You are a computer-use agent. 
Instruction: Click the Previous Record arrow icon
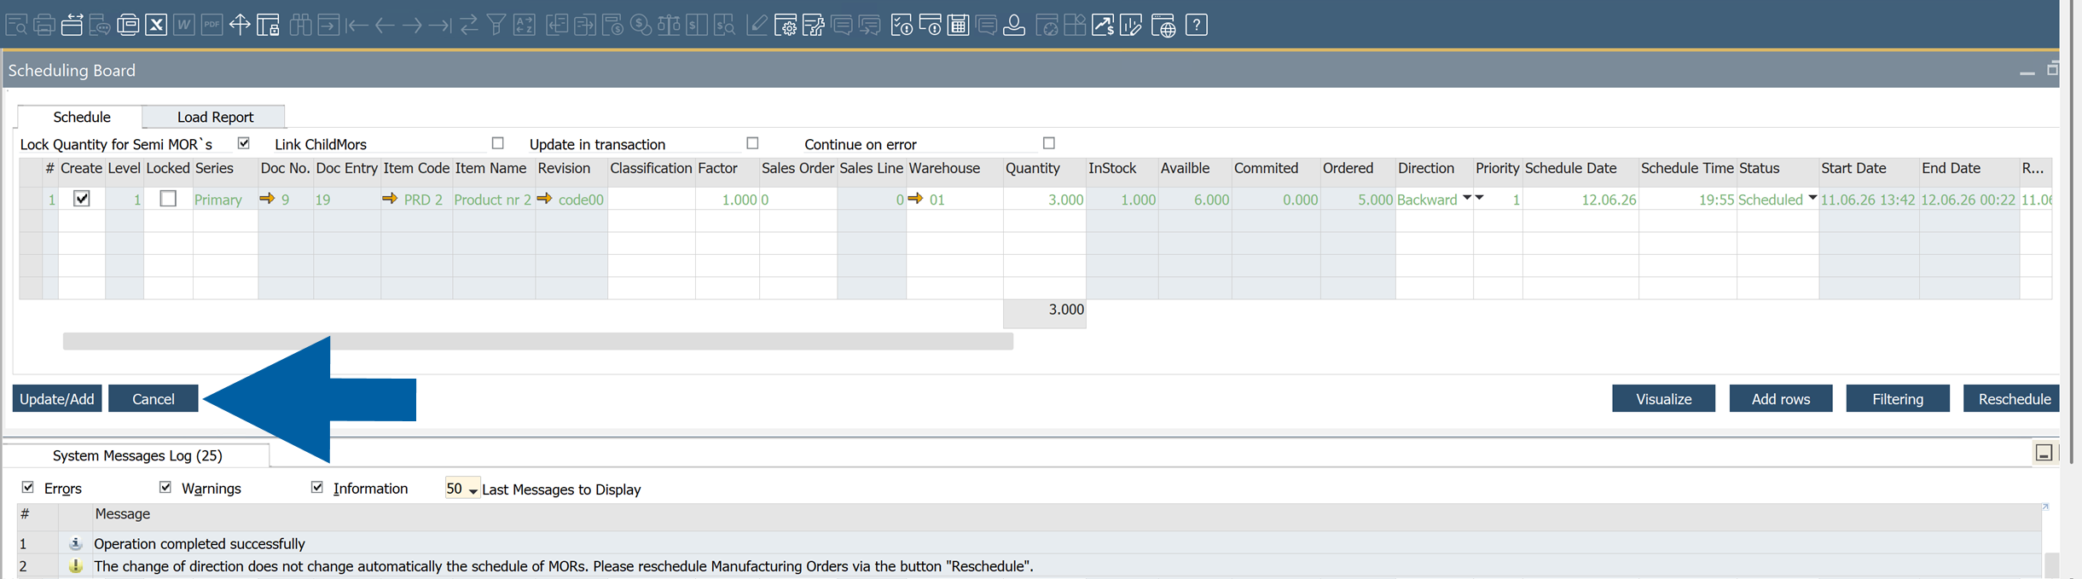385,26
